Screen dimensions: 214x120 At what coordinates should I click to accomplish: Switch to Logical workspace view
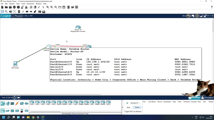(6, 16)
